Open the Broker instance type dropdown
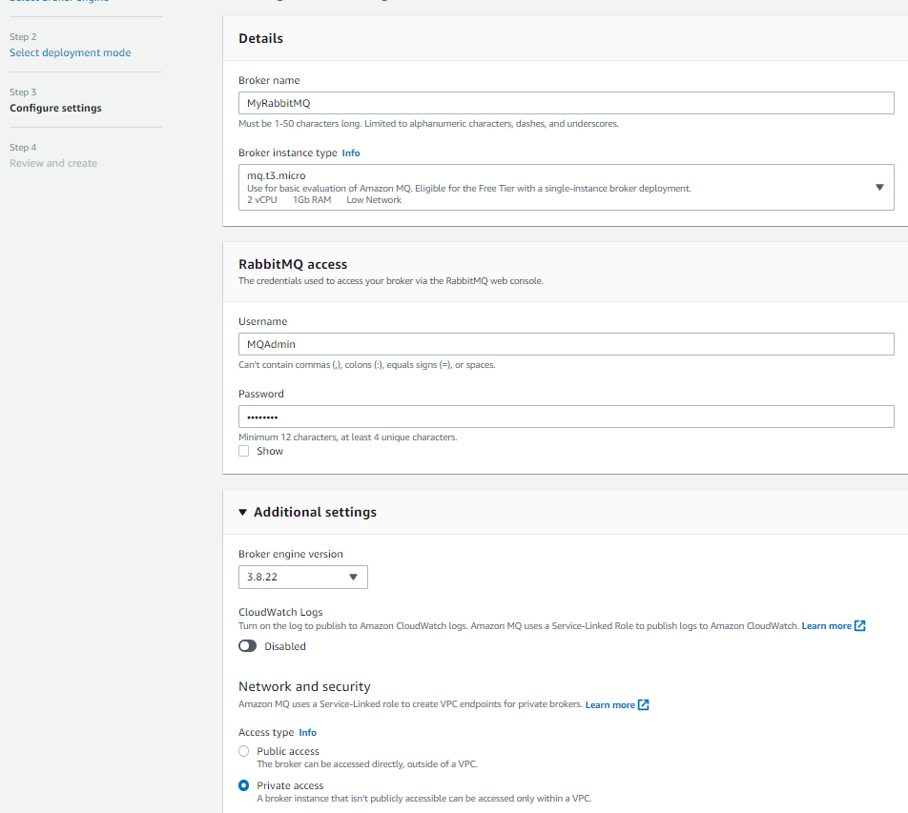908x813 pixels. click(x=566, y=188)
